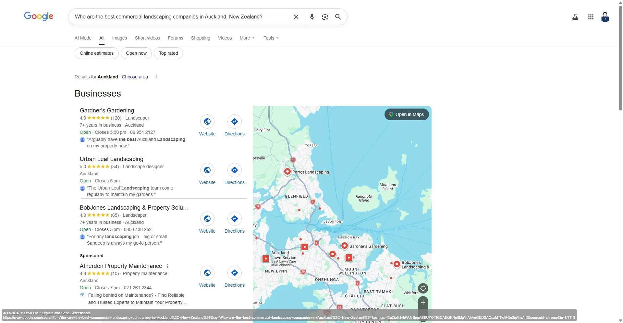This screenshot has width=623, height=323.
Task: Click the Mission Bay map label
Action: 349,237
